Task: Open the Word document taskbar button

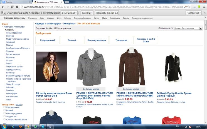Action: pos(50,127)
